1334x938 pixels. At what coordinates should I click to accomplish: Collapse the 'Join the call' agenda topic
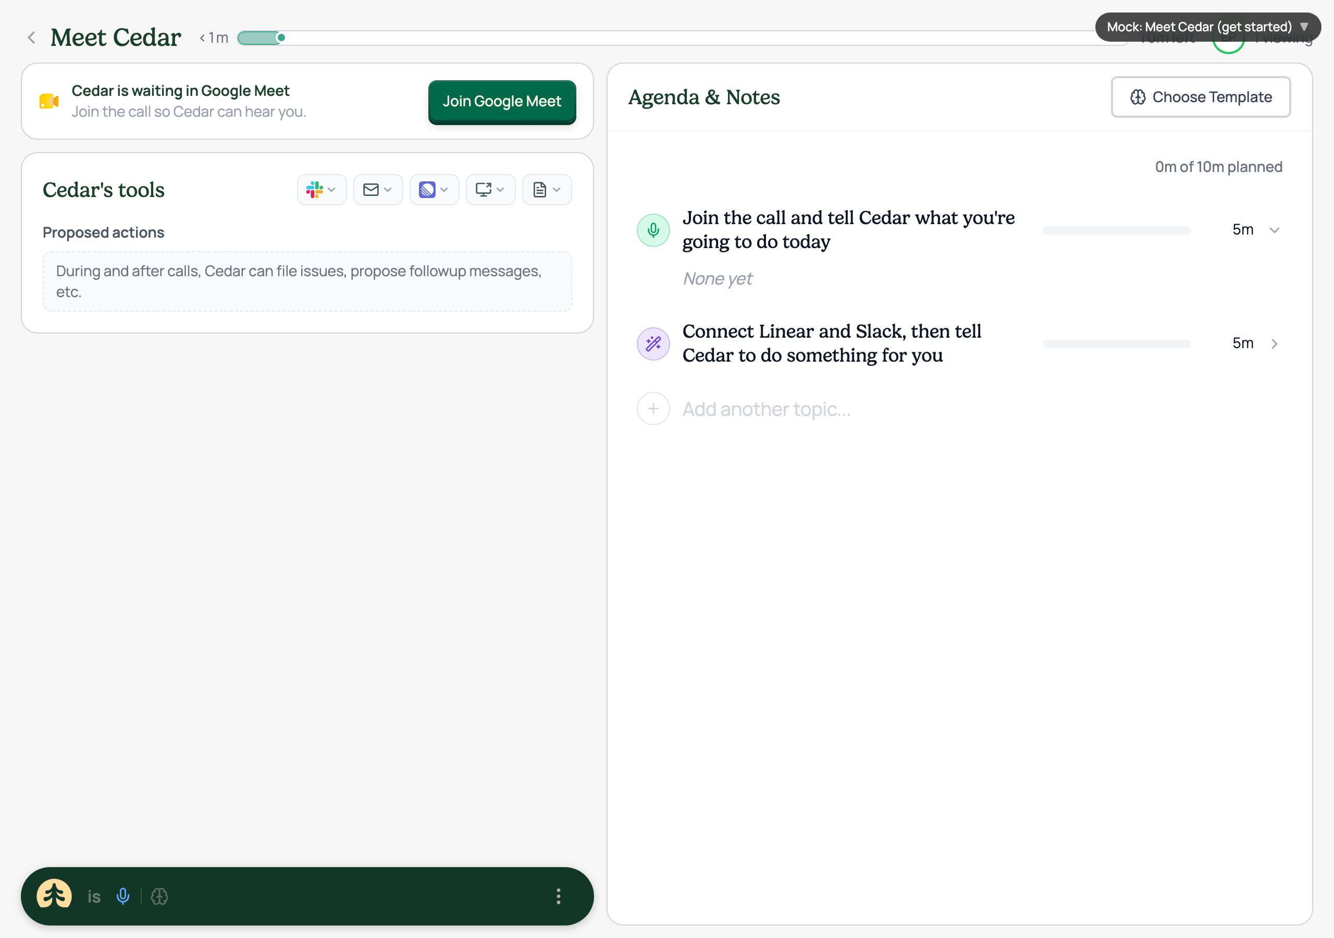(x=1275, y=230)
